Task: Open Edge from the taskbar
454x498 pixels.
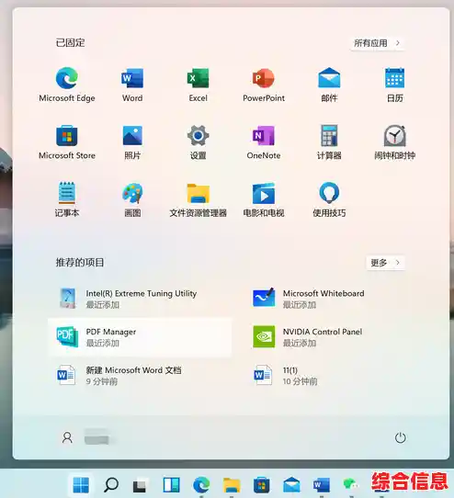Action: click(x=201, y=485)
